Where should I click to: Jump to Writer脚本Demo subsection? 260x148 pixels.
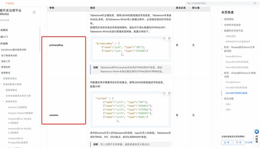[x=233, y=82]
